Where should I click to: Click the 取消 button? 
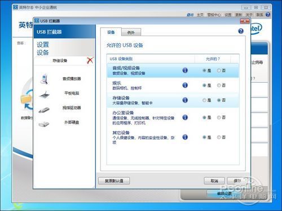[x=214, y=181]
